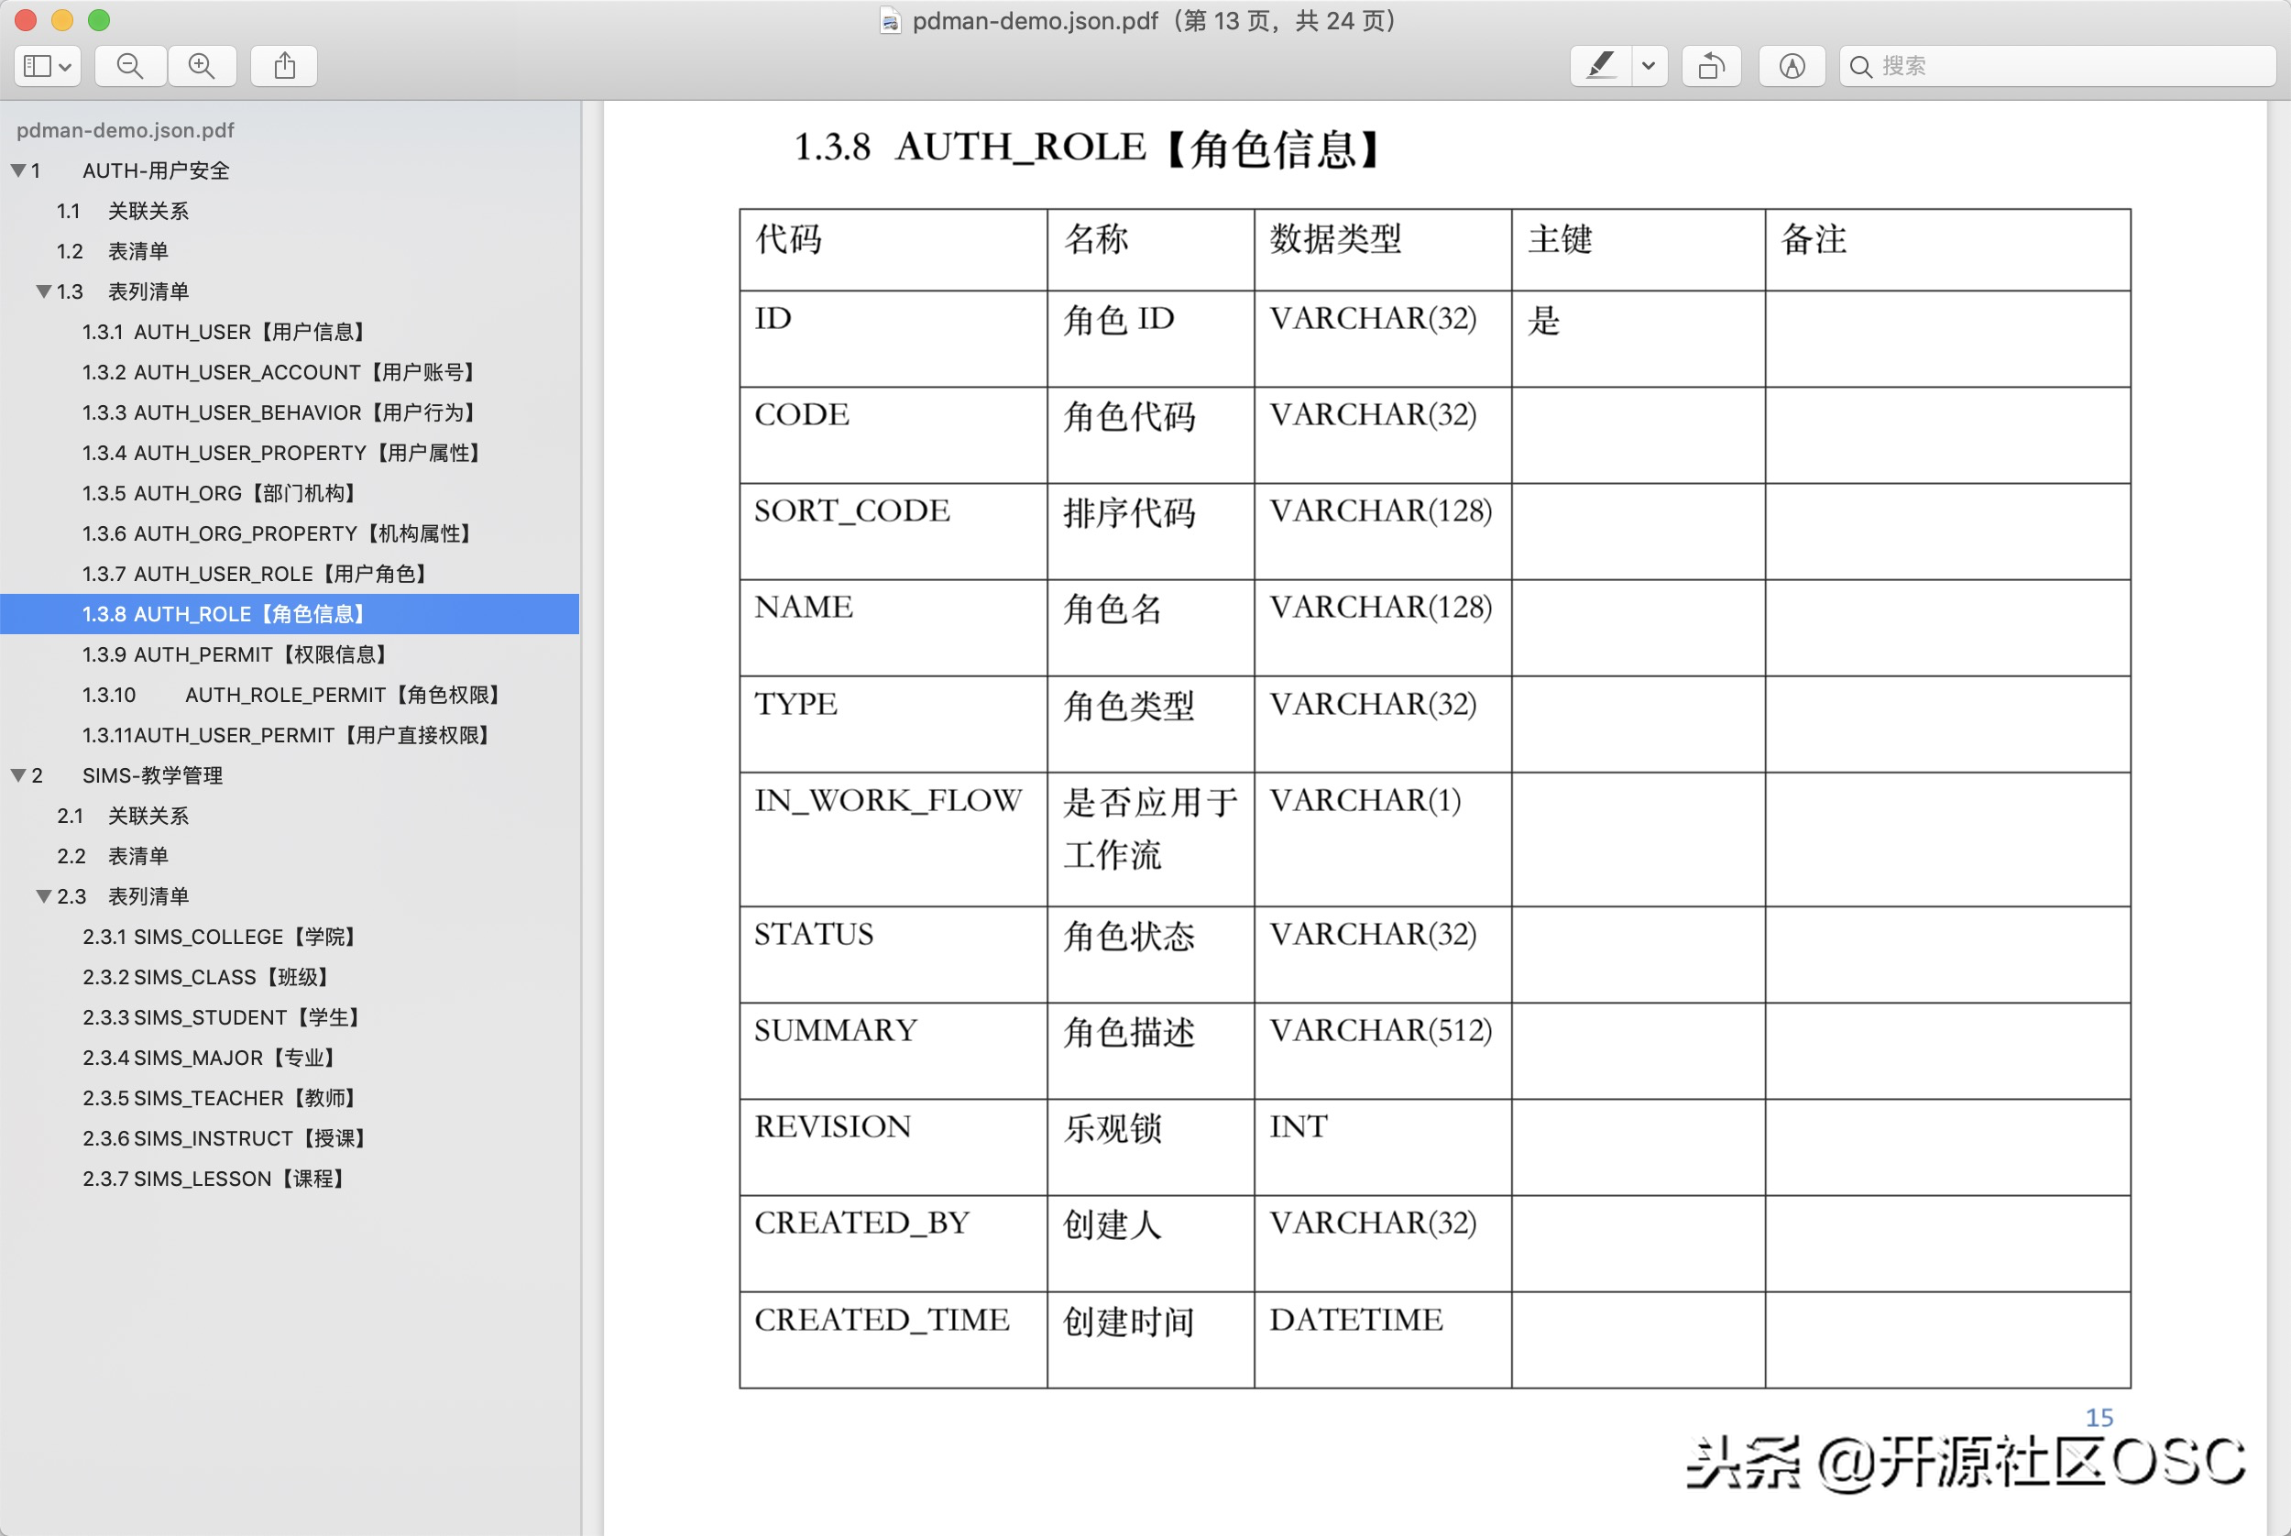Select the highlight pen tool
Screen dimensions: 2291x1536
pyautogui.click(x=1600, y=66)
